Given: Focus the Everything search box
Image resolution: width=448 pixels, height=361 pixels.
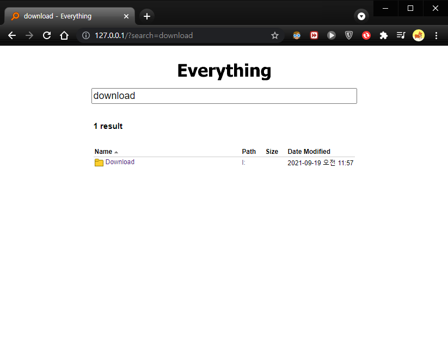Looking at the screenshot, I should click(224, 96).
